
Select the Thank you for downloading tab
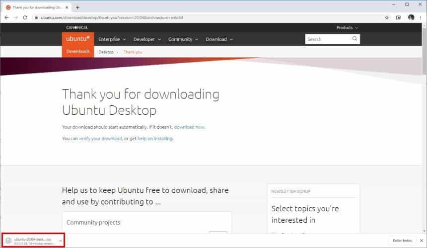pos(37,7)
